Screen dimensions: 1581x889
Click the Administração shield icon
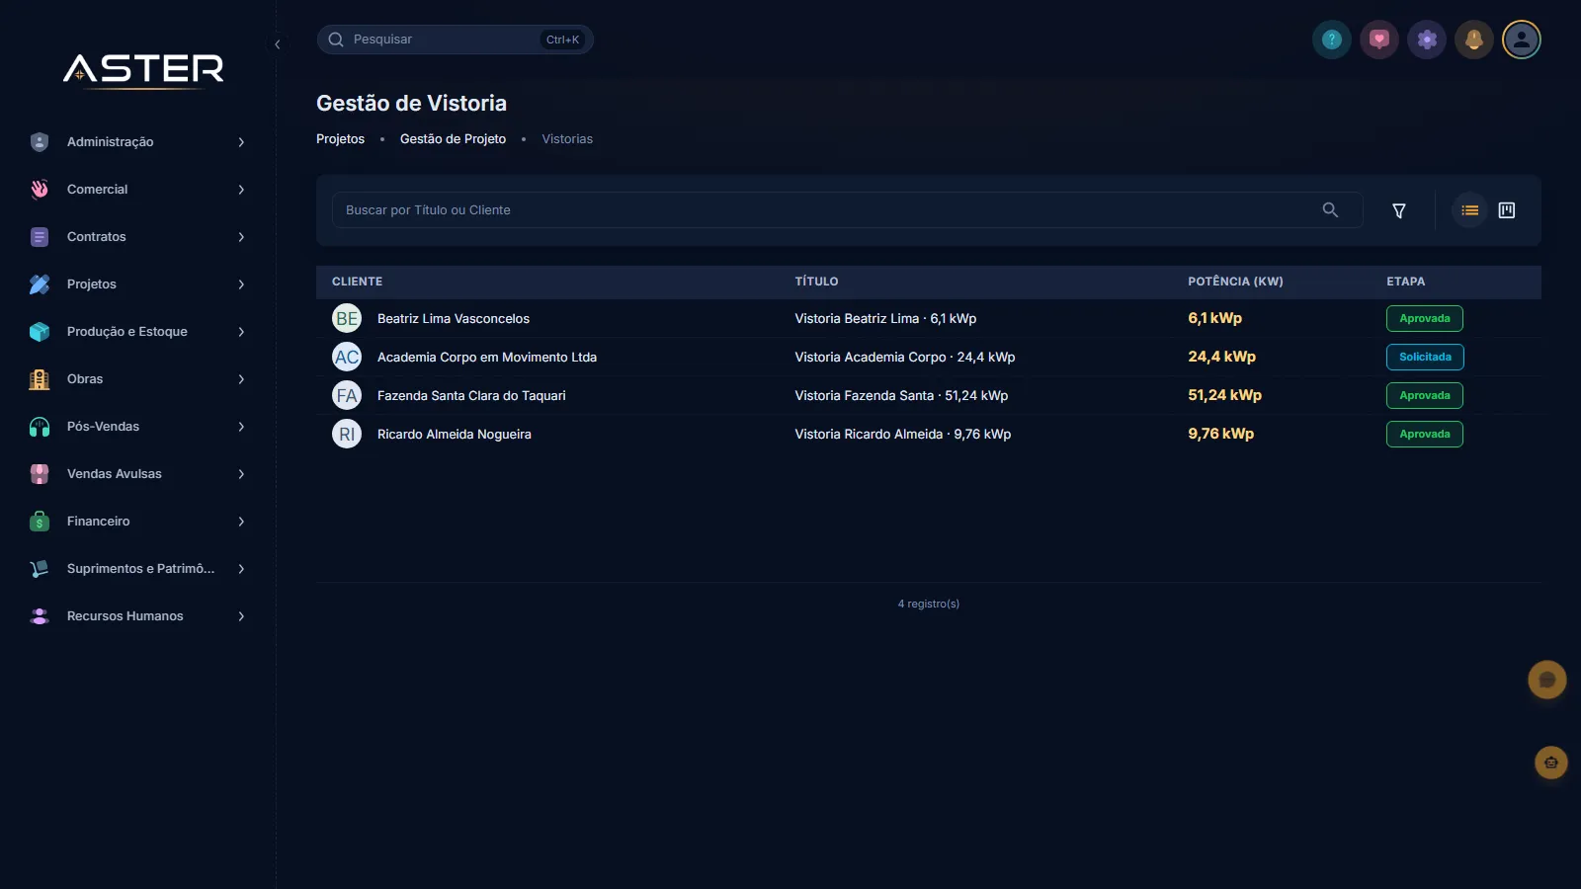[40, 142]
